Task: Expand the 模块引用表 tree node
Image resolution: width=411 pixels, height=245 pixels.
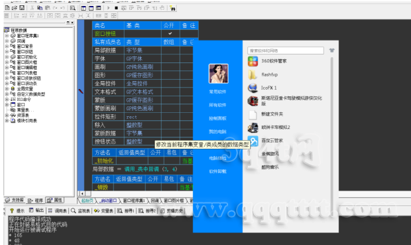Action: click(7, 121)
